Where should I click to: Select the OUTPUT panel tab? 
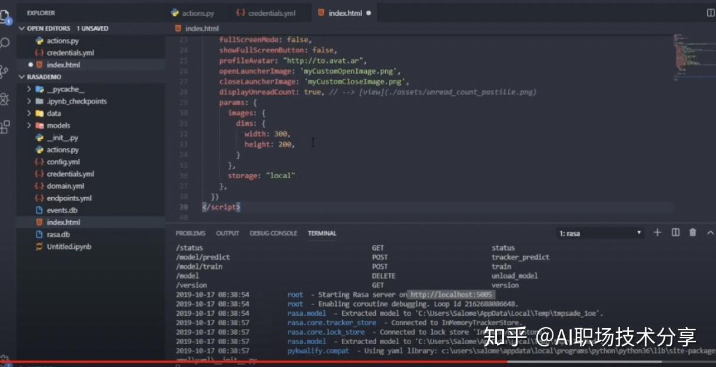click(227, 233)
